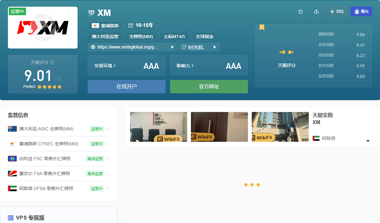The image size is (380, 223).
Task: Click the 官方网址 green button
Action: click(x=209, y=87)
